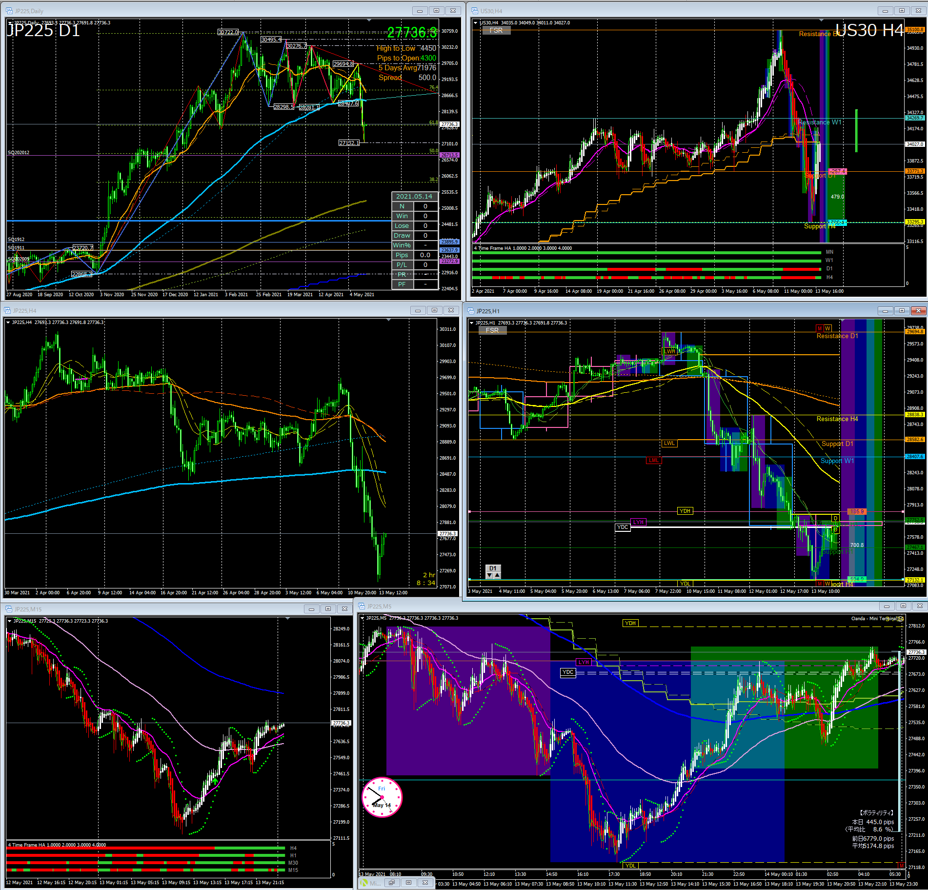Click the yellow 27132.1 price tag on H1 axis
Image resolution: width=928 pixels, height=890 pixels.
click(915, 580)
